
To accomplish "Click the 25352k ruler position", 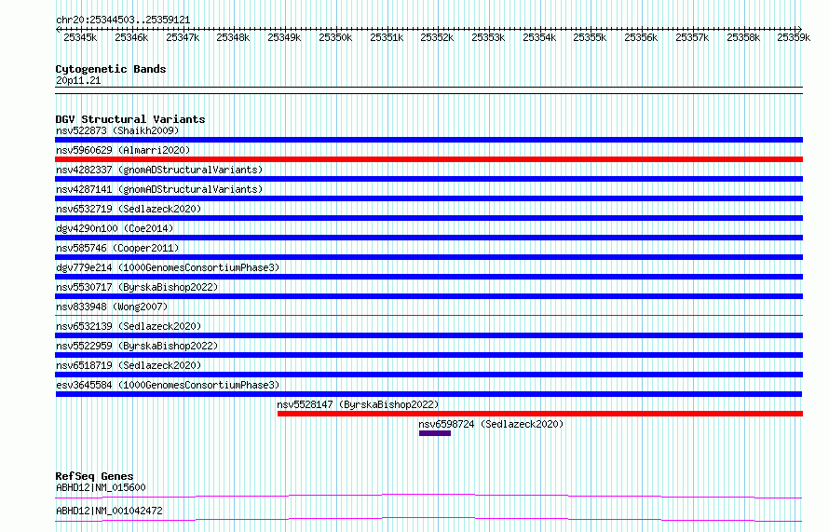I will [437, 37].
